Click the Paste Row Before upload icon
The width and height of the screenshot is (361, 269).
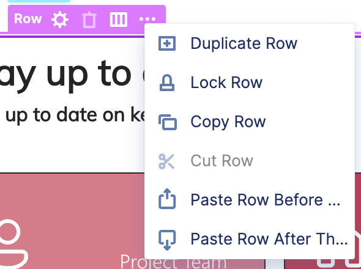click(167, 199)
